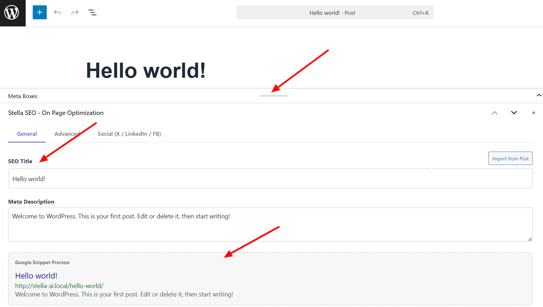Screen dimensions: 543x307
Task: Undo the last change
Action: (57, 13)
